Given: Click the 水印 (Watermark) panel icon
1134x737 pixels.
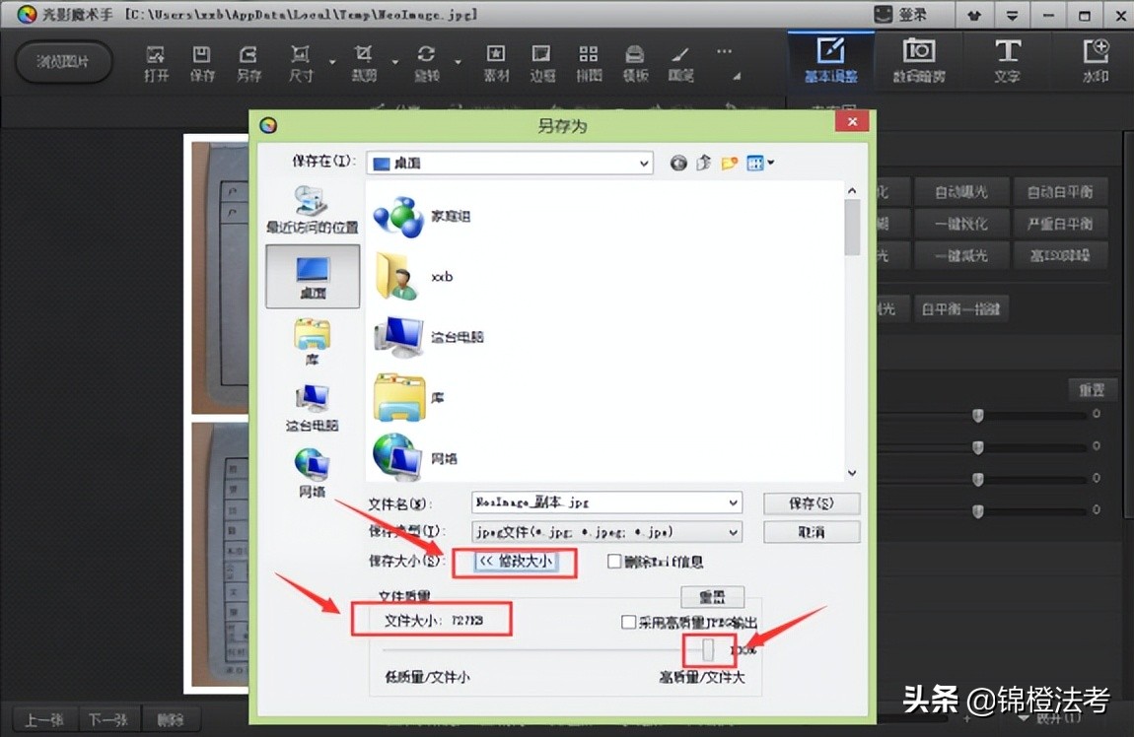Looking at the screenshot, I should [1095, 59].
